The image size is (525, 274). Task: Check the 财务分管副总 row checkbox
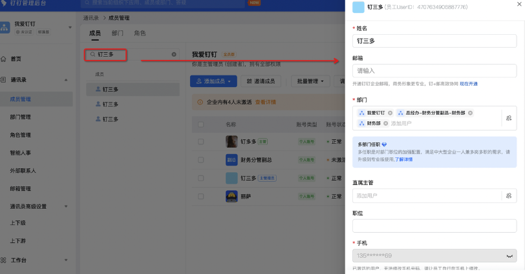coord(201,160)
